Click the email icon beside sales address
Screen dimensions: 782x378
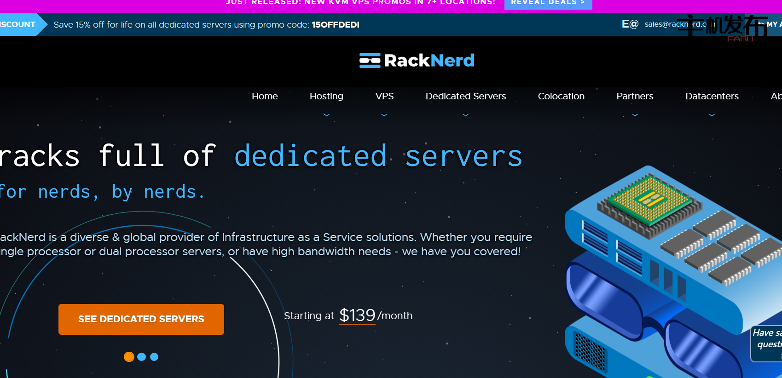(630, 24)
